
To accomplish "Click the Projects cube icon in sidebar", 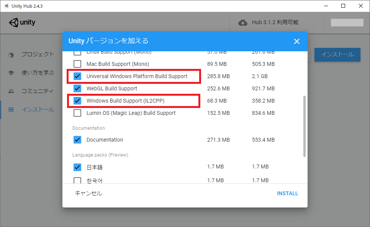I will pyautogui.click(x=11, y=55).
